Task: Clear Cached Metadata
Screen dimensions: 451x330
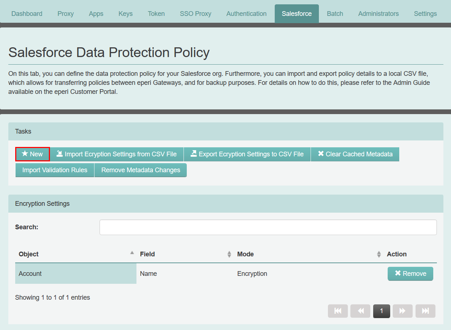Action: 355,154
